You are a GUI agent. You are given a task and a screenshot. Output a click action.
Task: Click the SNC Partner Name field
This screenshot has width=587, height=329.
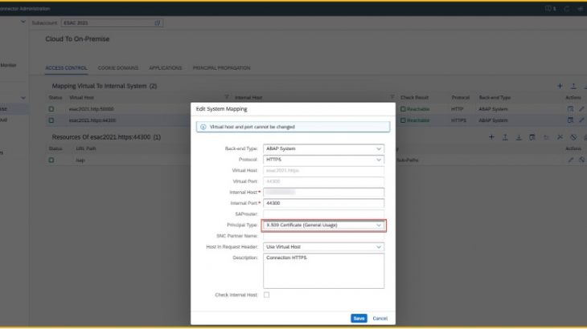click(x=323, y=236)
